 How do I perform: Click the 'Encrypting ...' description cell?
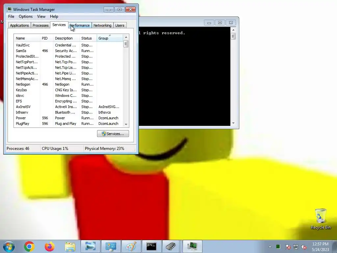pos(65,101)
